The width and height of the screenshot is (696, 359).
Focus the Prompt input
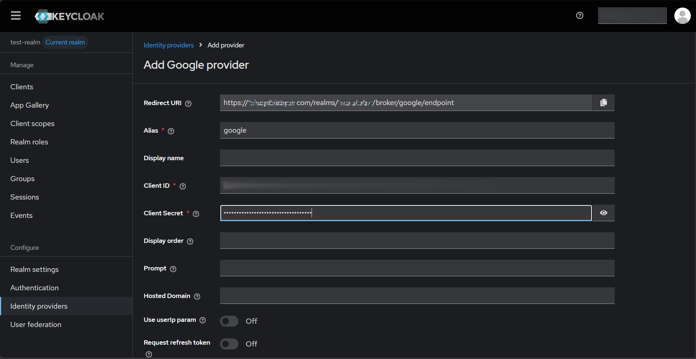click(417, 268)
